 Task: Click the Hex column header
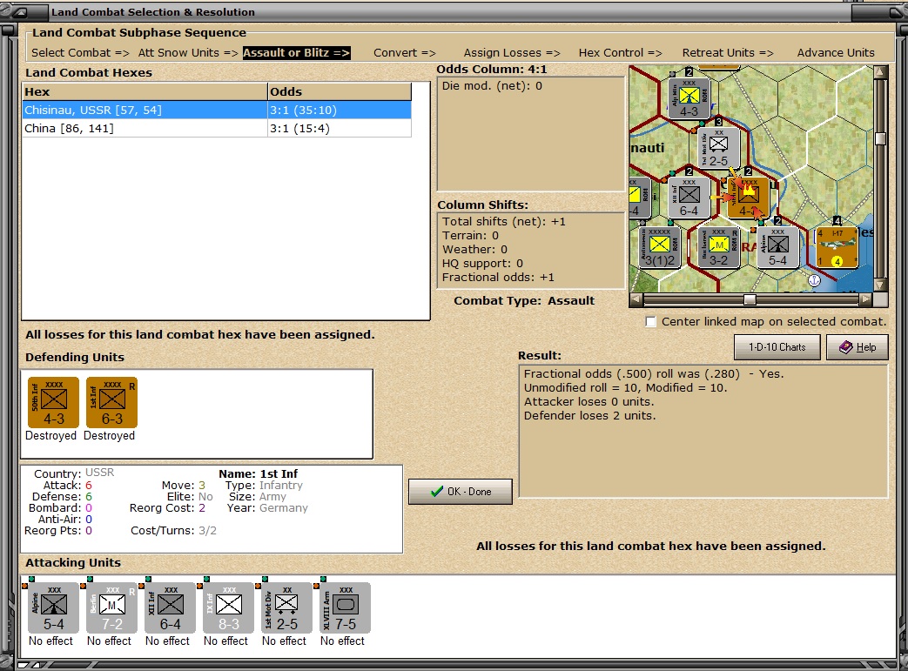tap(145, 91)
